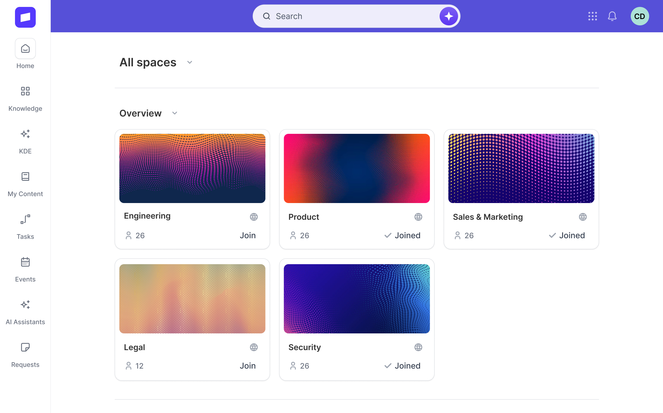Open the AI sparkle search assistant button

(x=449, y=16)
